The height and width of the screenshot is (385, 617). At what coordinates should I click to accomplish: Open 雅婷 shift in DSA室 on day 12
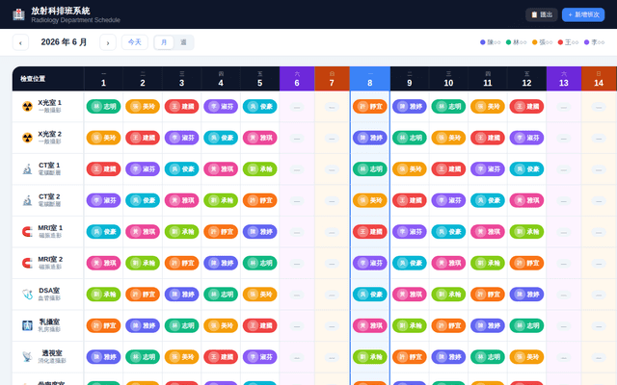(x=526, y=295)
